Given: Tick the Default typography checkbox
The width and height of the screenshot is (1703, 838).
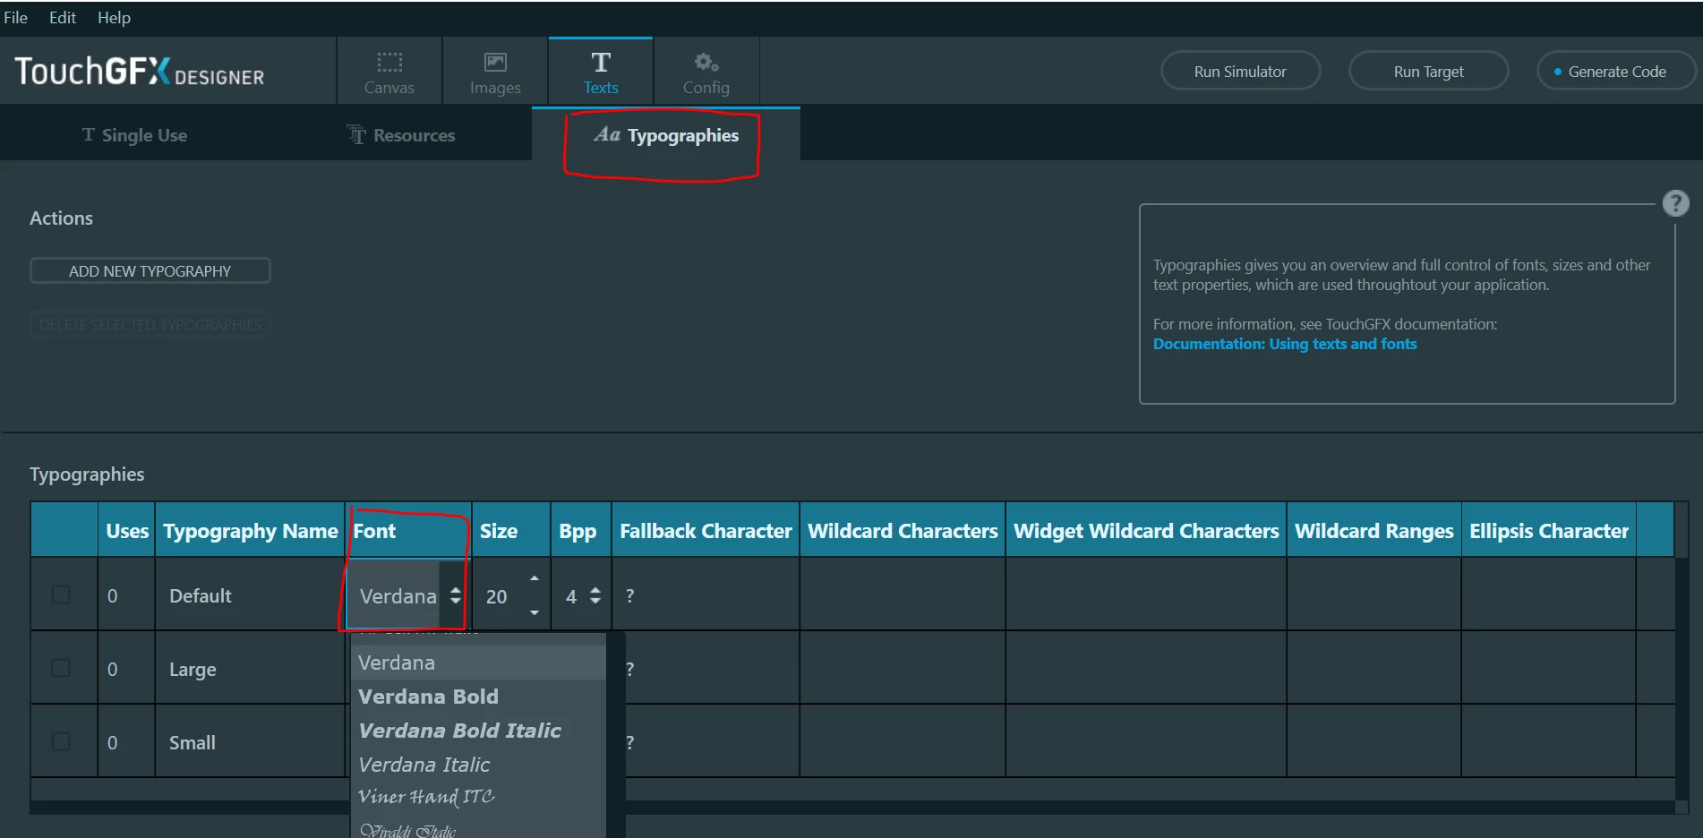Looking at the screenshot, I should pyautogui.click(x=61, y=594).
